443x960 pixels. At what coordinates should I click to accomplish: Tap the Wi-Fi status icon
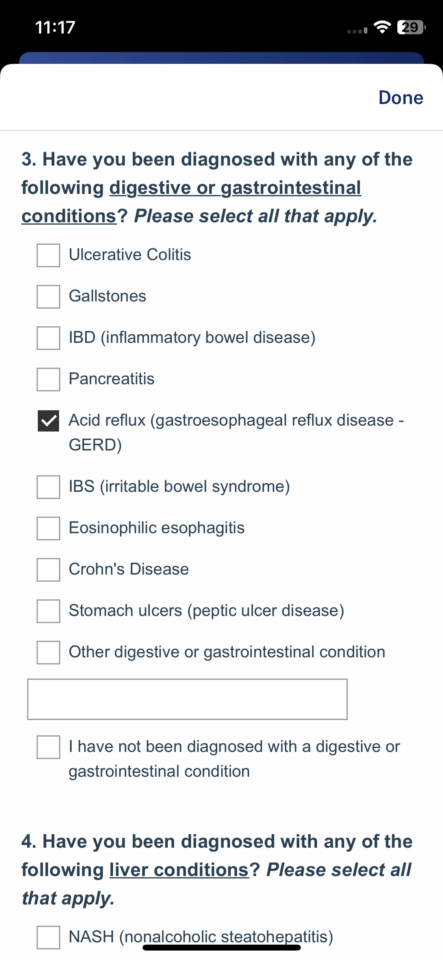tap(382, 27)
